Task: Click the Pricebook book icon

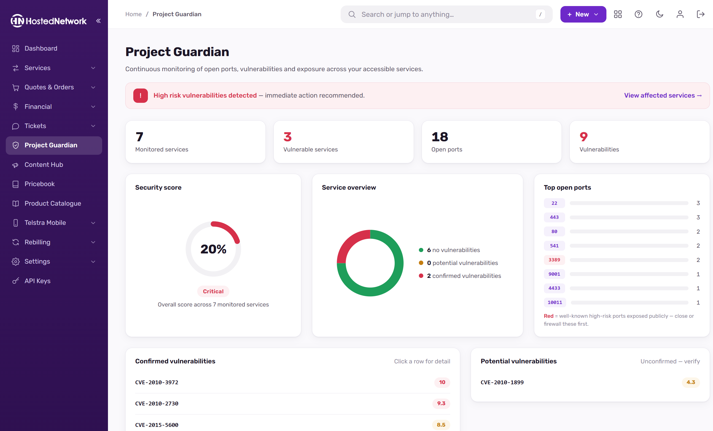Action: click(x=16, y=184)
